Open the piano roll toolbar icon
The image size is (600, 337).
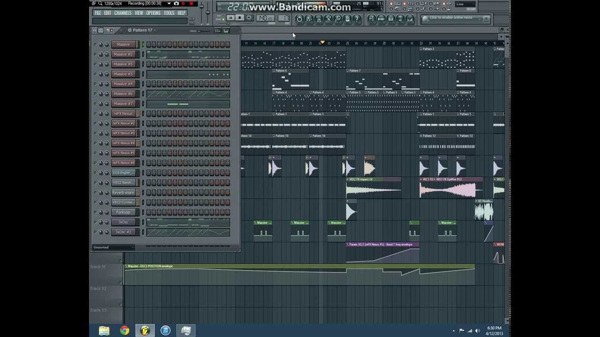click(390, 19)
